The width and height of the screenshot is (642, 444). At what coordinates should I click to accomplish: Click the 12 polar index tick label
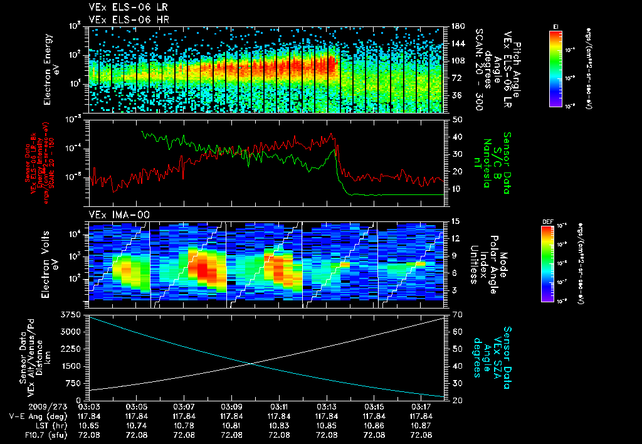pyautogui.click(x=457, y=238)
